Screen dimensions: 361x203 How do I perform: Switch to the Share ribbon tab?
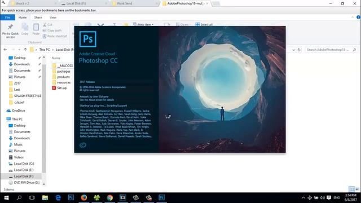coord(38,17)
